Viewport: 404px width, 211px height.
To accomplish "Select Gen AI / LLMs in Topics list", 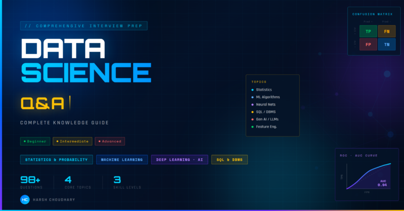I will 265,119.
